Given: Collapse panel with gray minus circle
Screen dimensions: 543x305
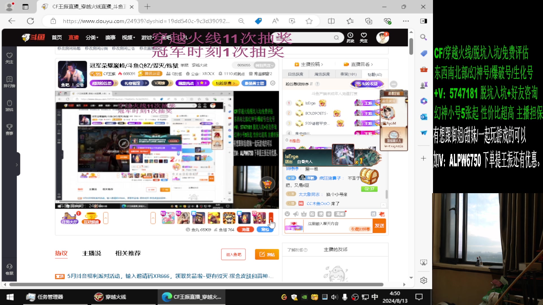Looking at the screenshot, I should pyautogui.click(x=393, y=84).
